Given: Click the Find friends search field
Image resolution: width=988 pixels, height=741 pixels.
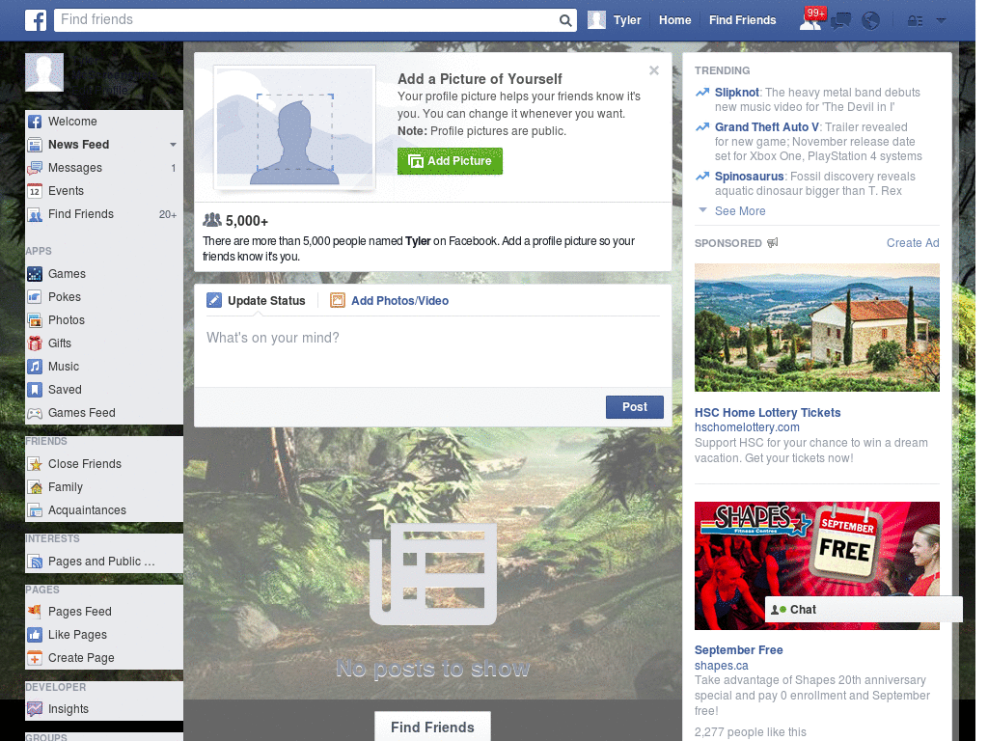Looking at the screenshot, I should point(307,20).
